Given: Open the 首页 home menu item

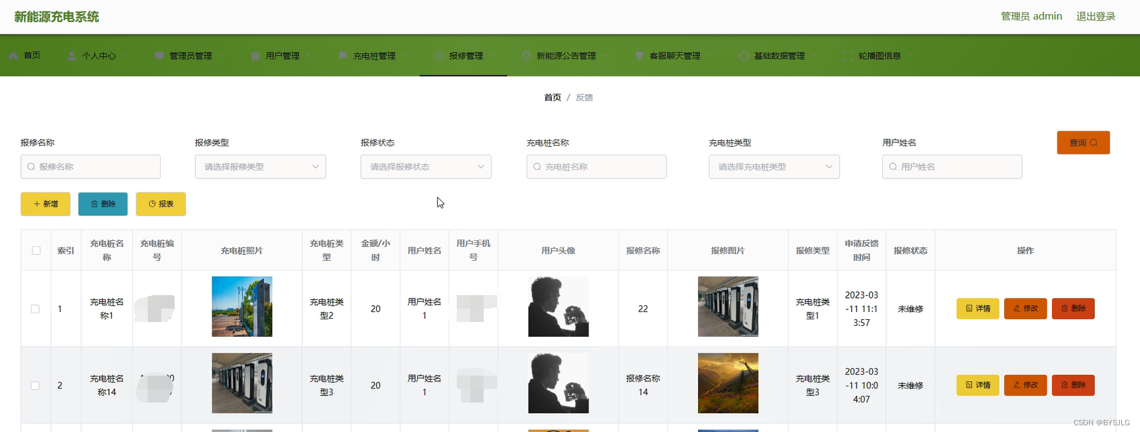Looking at the screenshot, I should point(24,56).
